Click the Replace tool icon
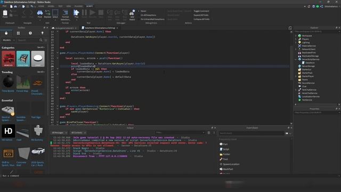The image size is (341, 192). coord(47,13)
